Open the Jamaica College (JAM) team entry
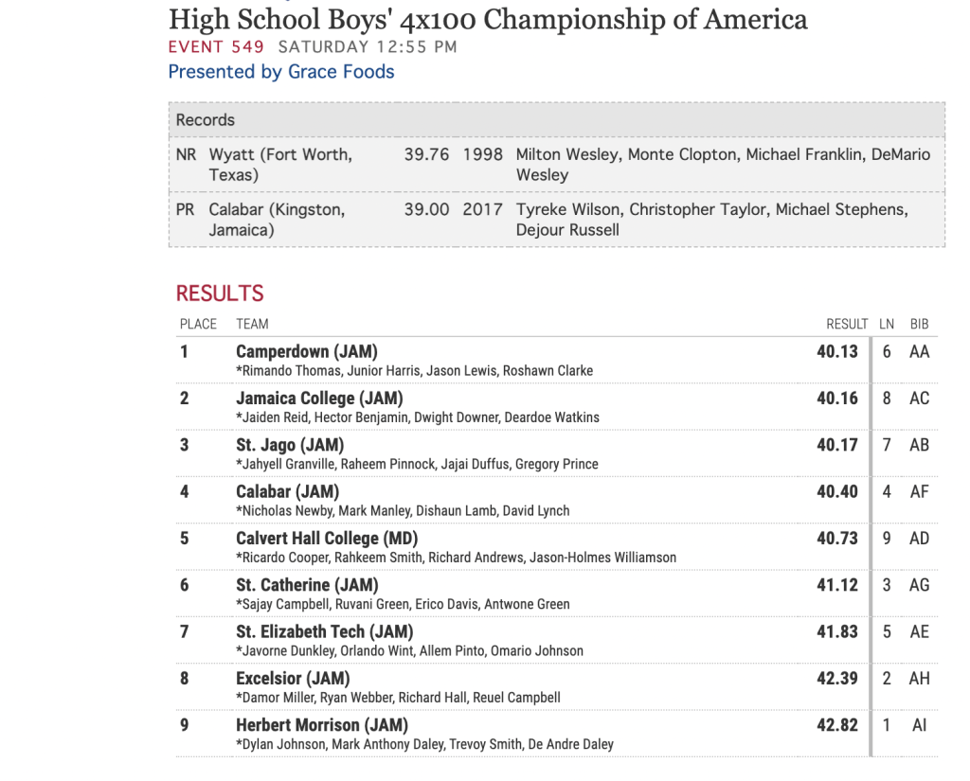Screen dimensions: 970x781 pyautogui.click(x=319, y=399)
